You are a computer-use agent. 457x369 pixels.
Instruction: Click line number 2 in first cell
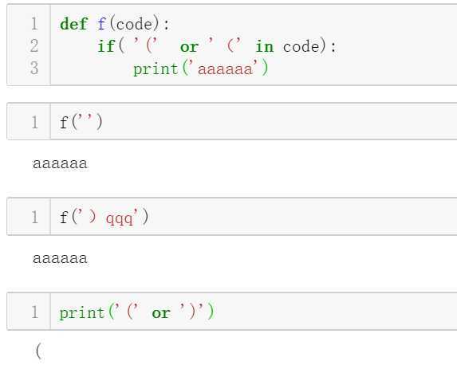pos(34,46)
